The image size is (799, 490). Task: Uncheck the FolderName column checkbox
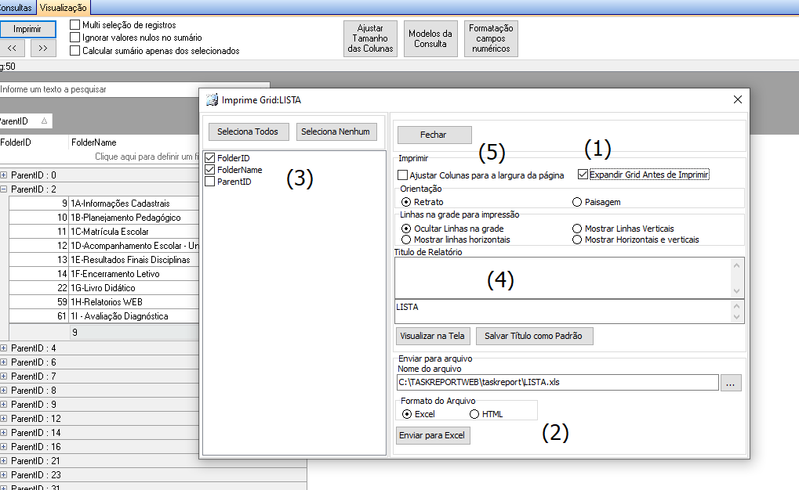[209, 169]
